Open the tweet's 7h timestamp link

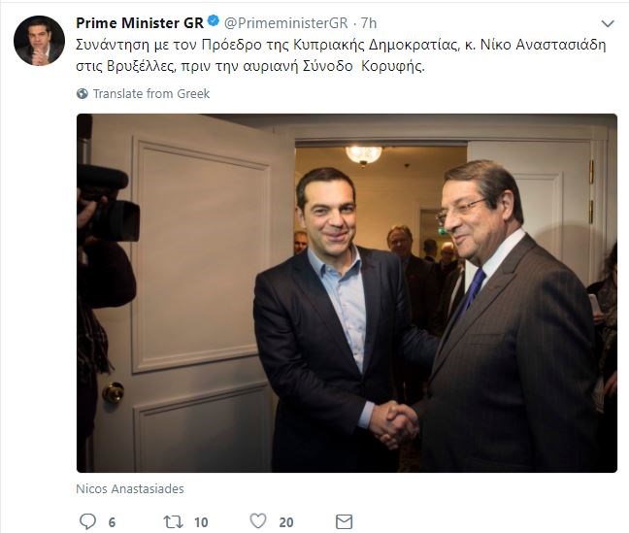tap(369, 23)
